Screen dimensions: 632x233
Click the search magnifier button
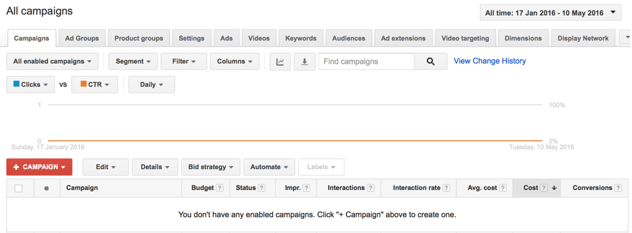tap(431, 61)
